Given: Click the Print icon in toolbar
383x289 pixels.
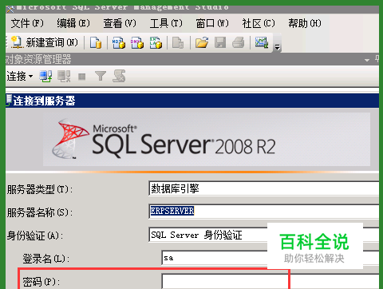Looking at the screenshot, I should coord(239,42).
